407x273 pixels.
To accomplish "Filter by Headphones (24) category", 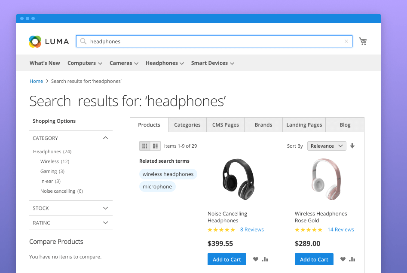I will (x=52, y=152).
